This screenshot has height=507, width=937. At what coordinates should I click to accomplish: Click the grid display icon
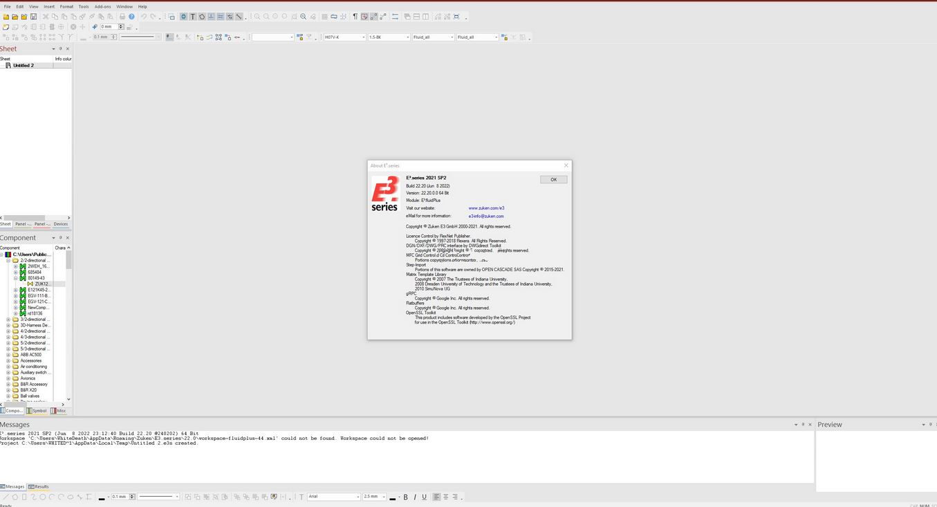tap(324, 17)
